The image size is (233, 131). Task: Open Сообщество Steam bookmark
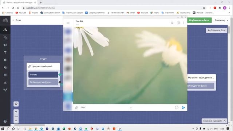(x=50, y=13)
